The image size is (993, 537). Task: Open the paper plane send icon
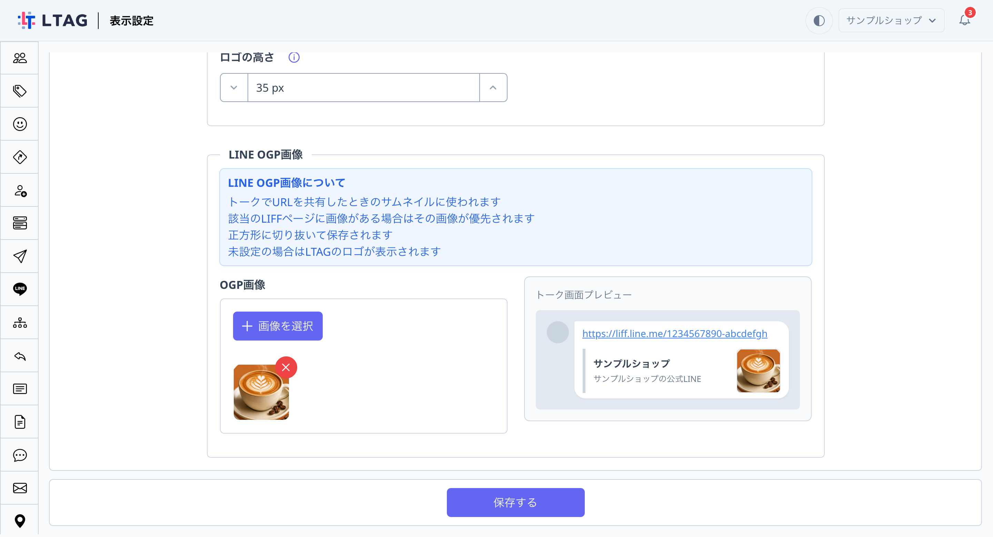click(20, 256)
